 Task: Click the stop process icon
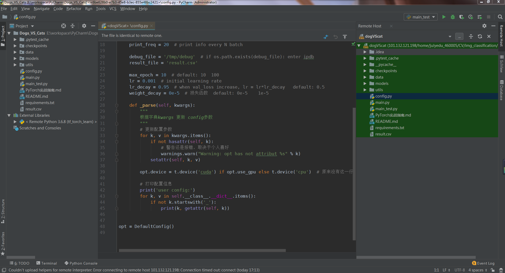pos(489,17)
